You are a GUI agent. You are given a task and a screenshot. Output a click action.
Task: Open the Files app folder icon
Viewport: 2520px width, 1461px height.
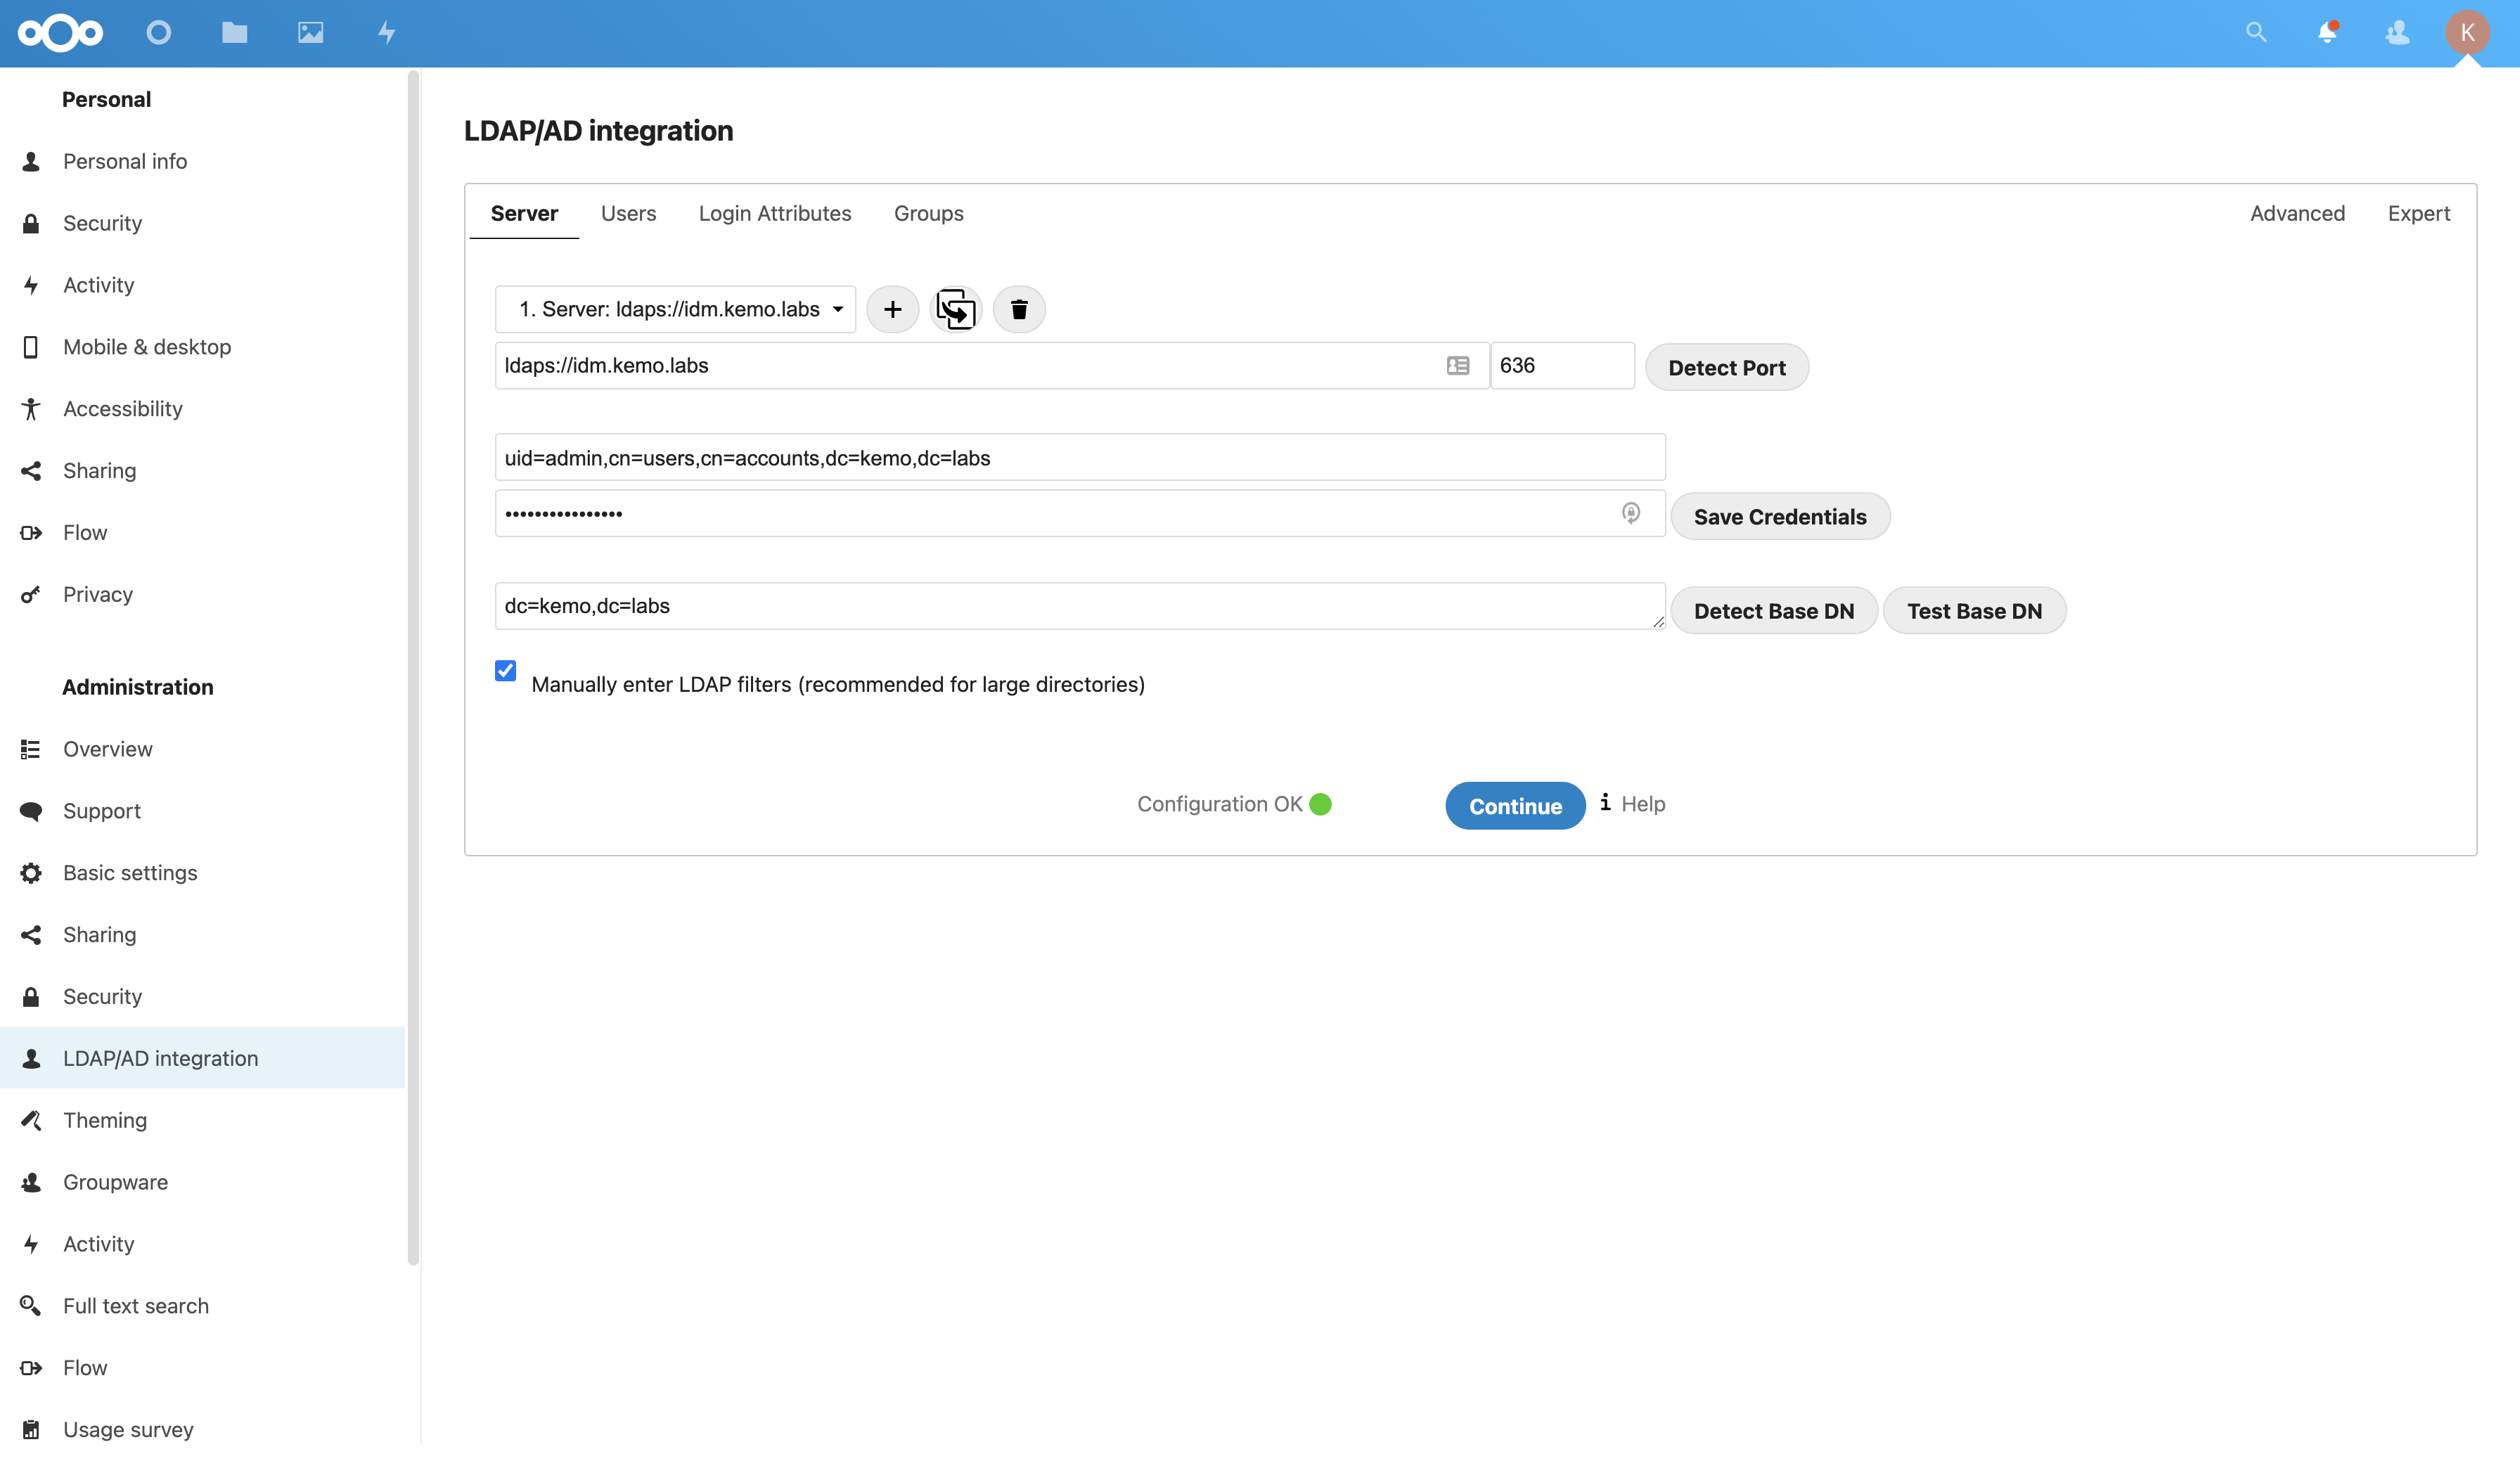point(234,33)
